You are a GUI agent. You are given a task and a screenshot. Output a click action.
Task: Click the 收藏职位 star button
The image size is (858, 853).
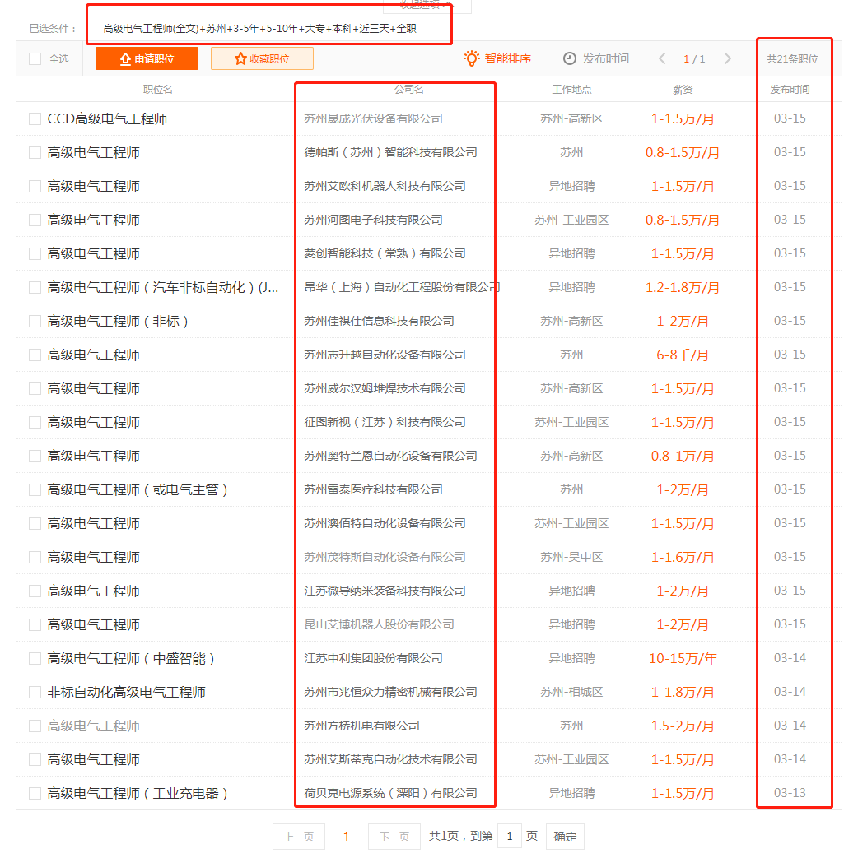[262, 58]
